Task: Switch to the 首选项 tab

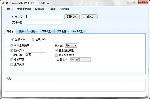Action: point(10,31)
